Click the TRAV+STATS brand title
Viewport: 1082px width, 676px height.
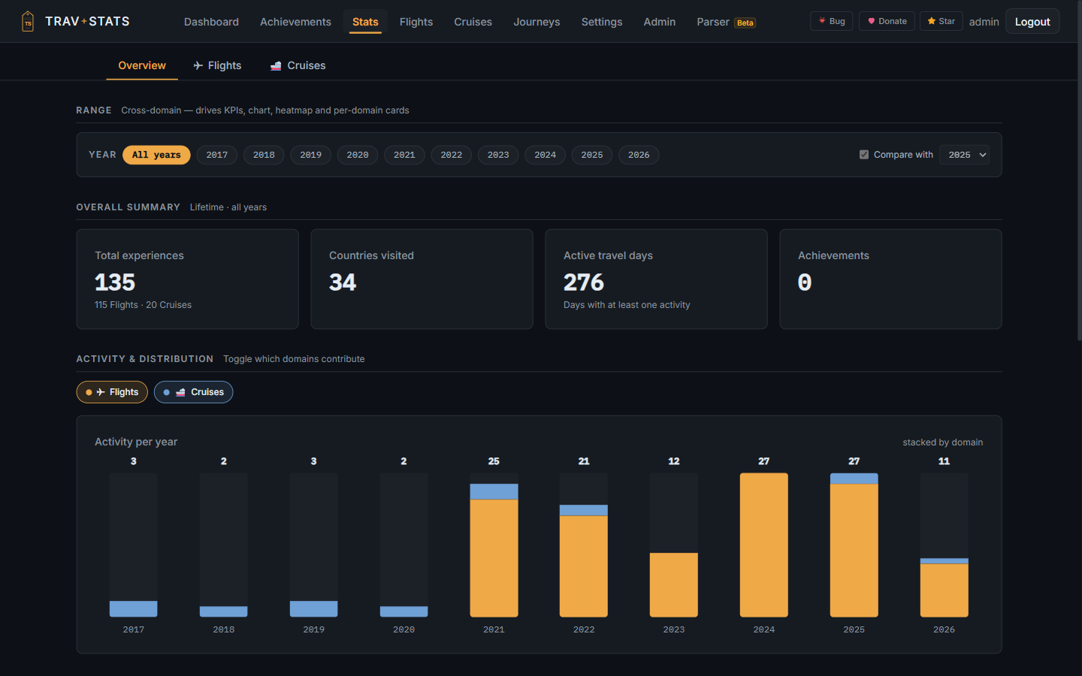87,21
